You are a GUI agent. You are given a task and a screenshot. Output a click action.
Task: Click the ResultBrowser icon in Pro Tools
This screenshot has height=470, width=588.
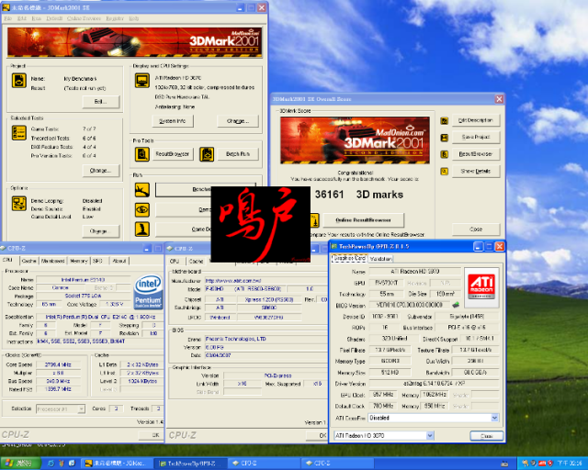pos(142,154)
